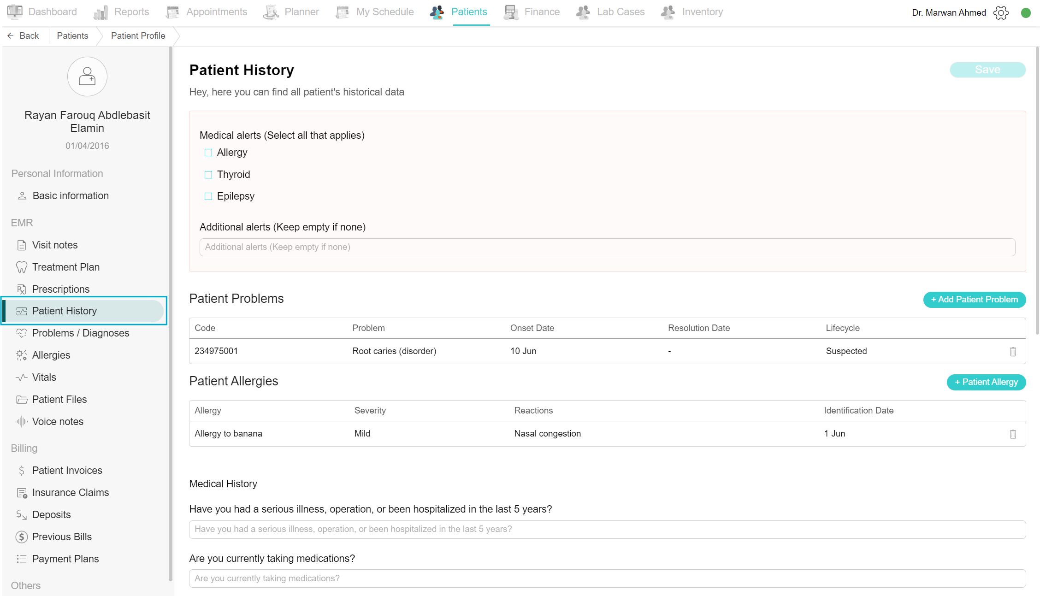Viewport: 1040px width, 596px height.
Task: Open Voice notes from the sidebar
Action: 58,422
